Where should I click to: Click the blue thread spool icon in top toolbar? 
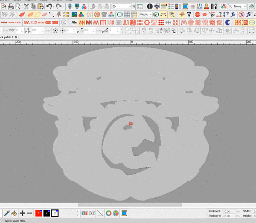(185, 6)
